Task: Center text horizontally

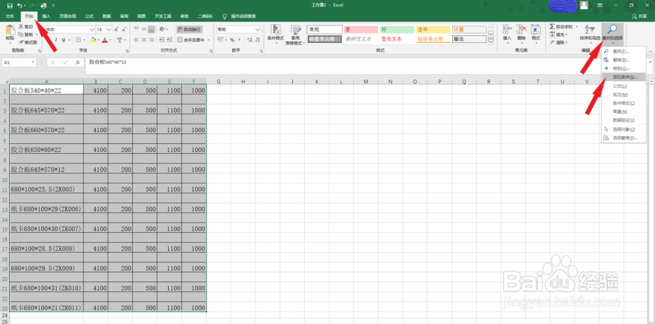Action: click(x=143, y=40)
